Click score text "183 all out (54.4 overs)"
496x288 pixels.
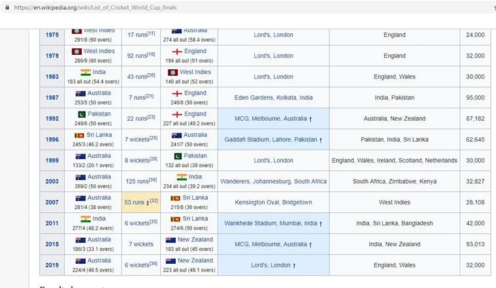[93, 82]
